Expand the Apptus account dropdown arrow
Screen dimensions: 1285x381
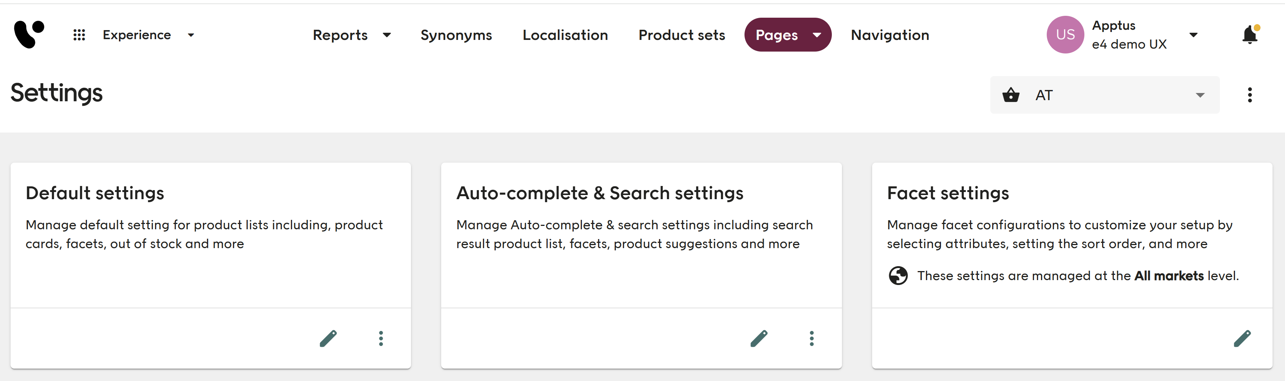pos(1193,35)
